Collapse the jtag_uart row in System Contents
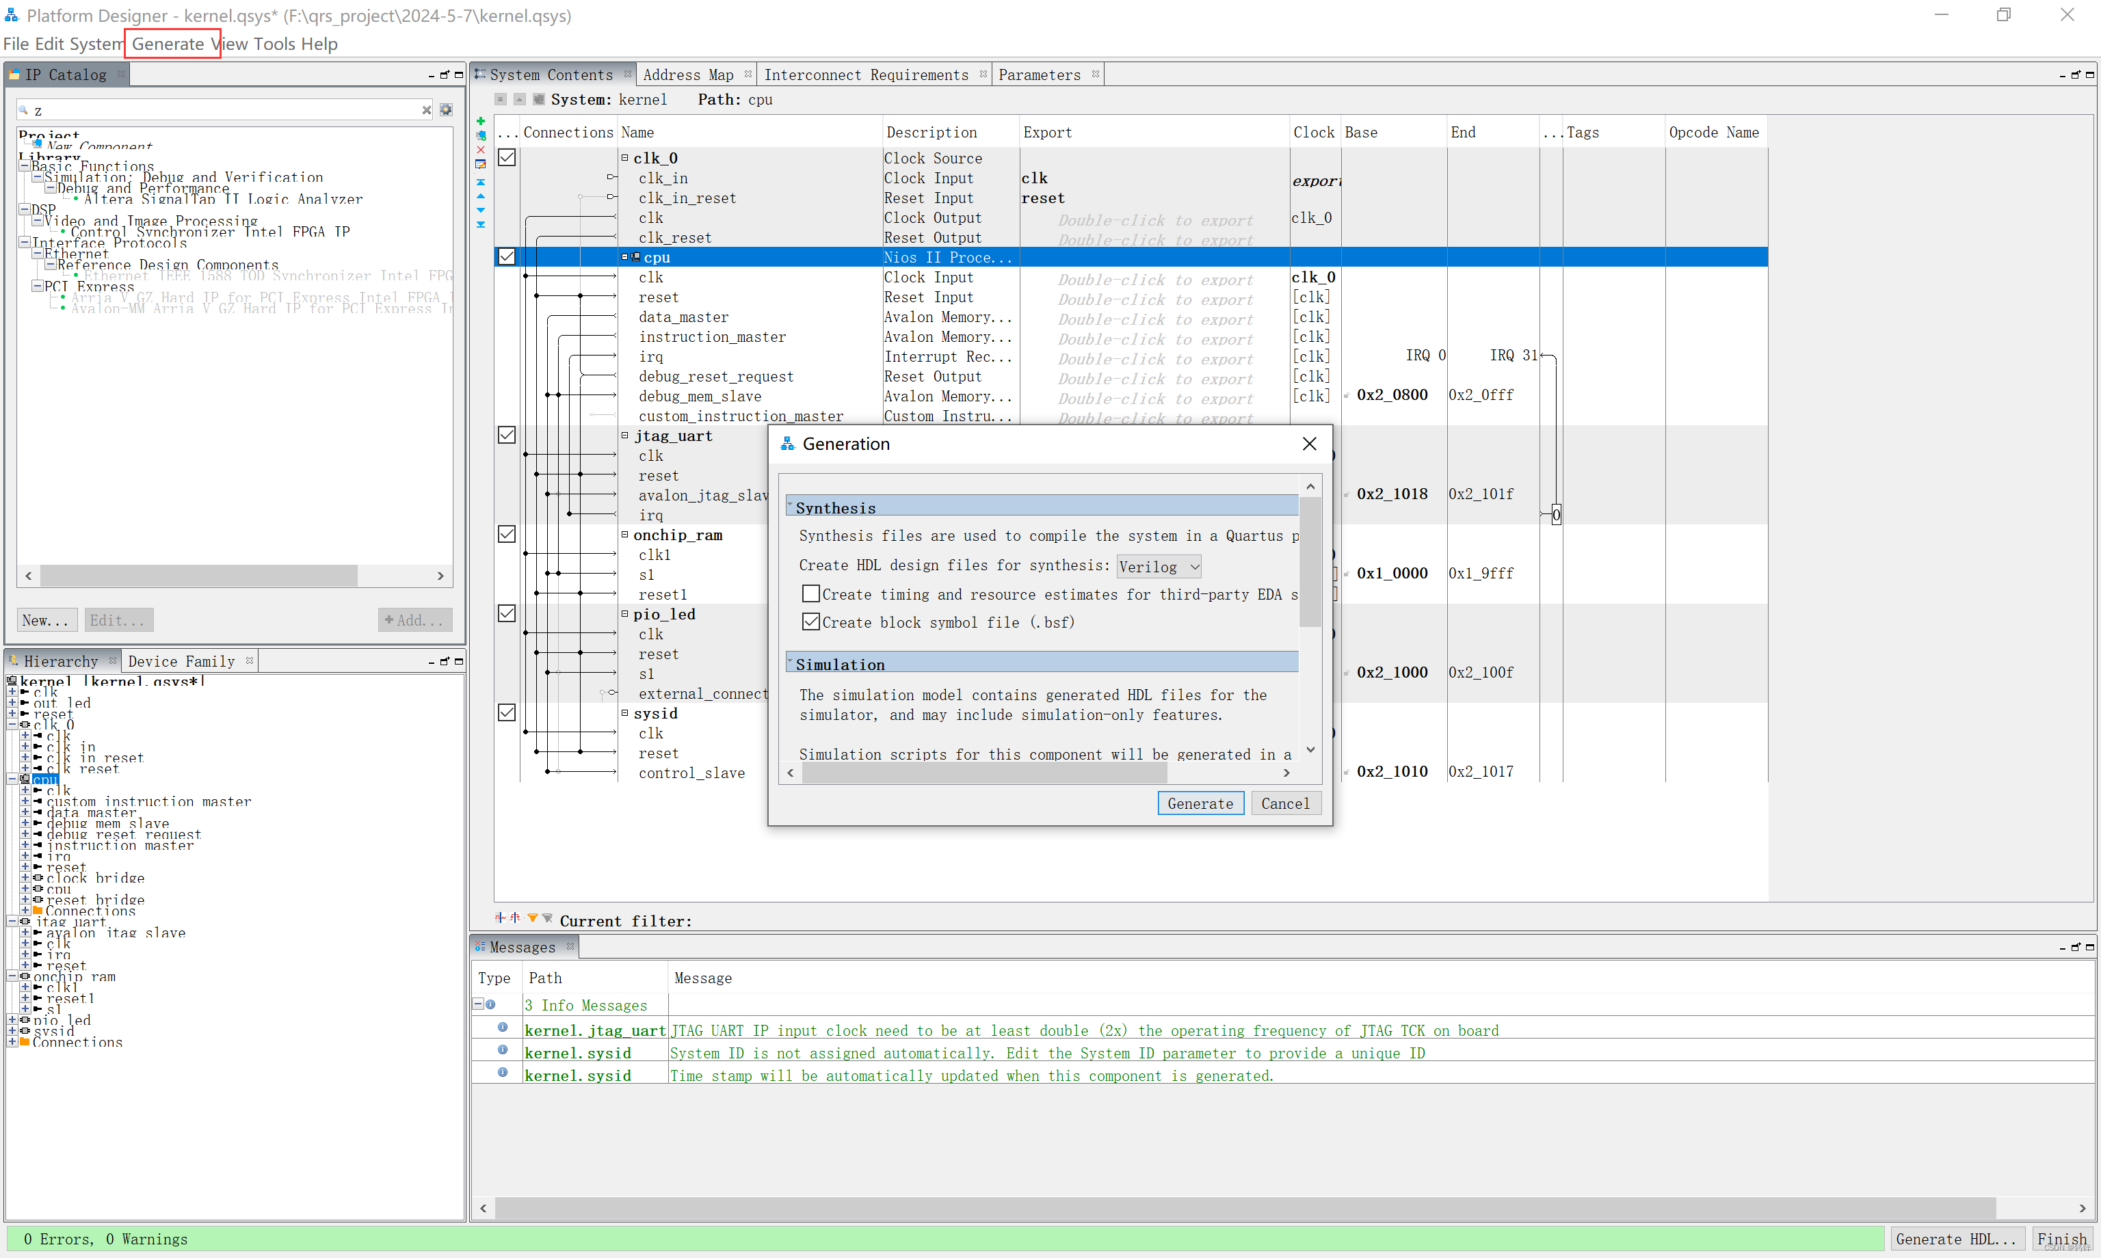Viewport: 2101px width, 1258px height. 625,435
